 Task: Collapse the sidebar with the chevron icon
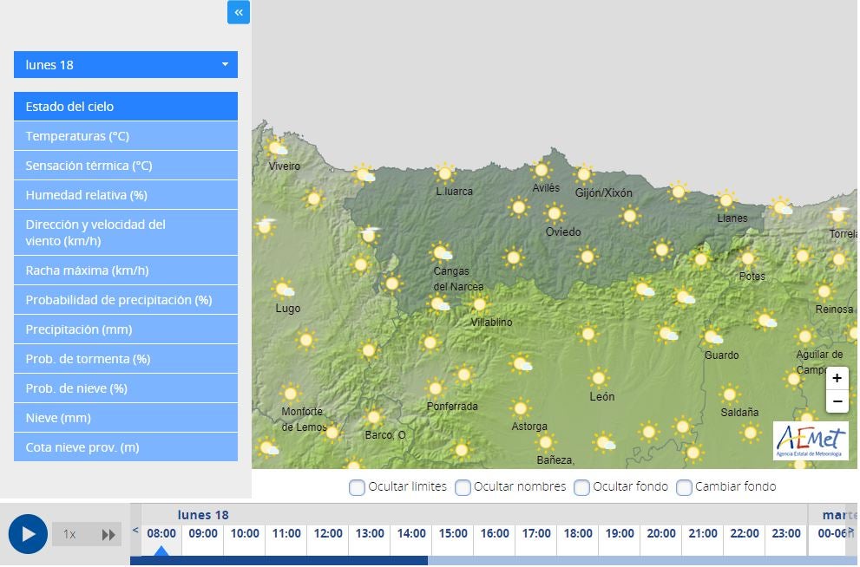pyautogui.click(x=238, y=12)
